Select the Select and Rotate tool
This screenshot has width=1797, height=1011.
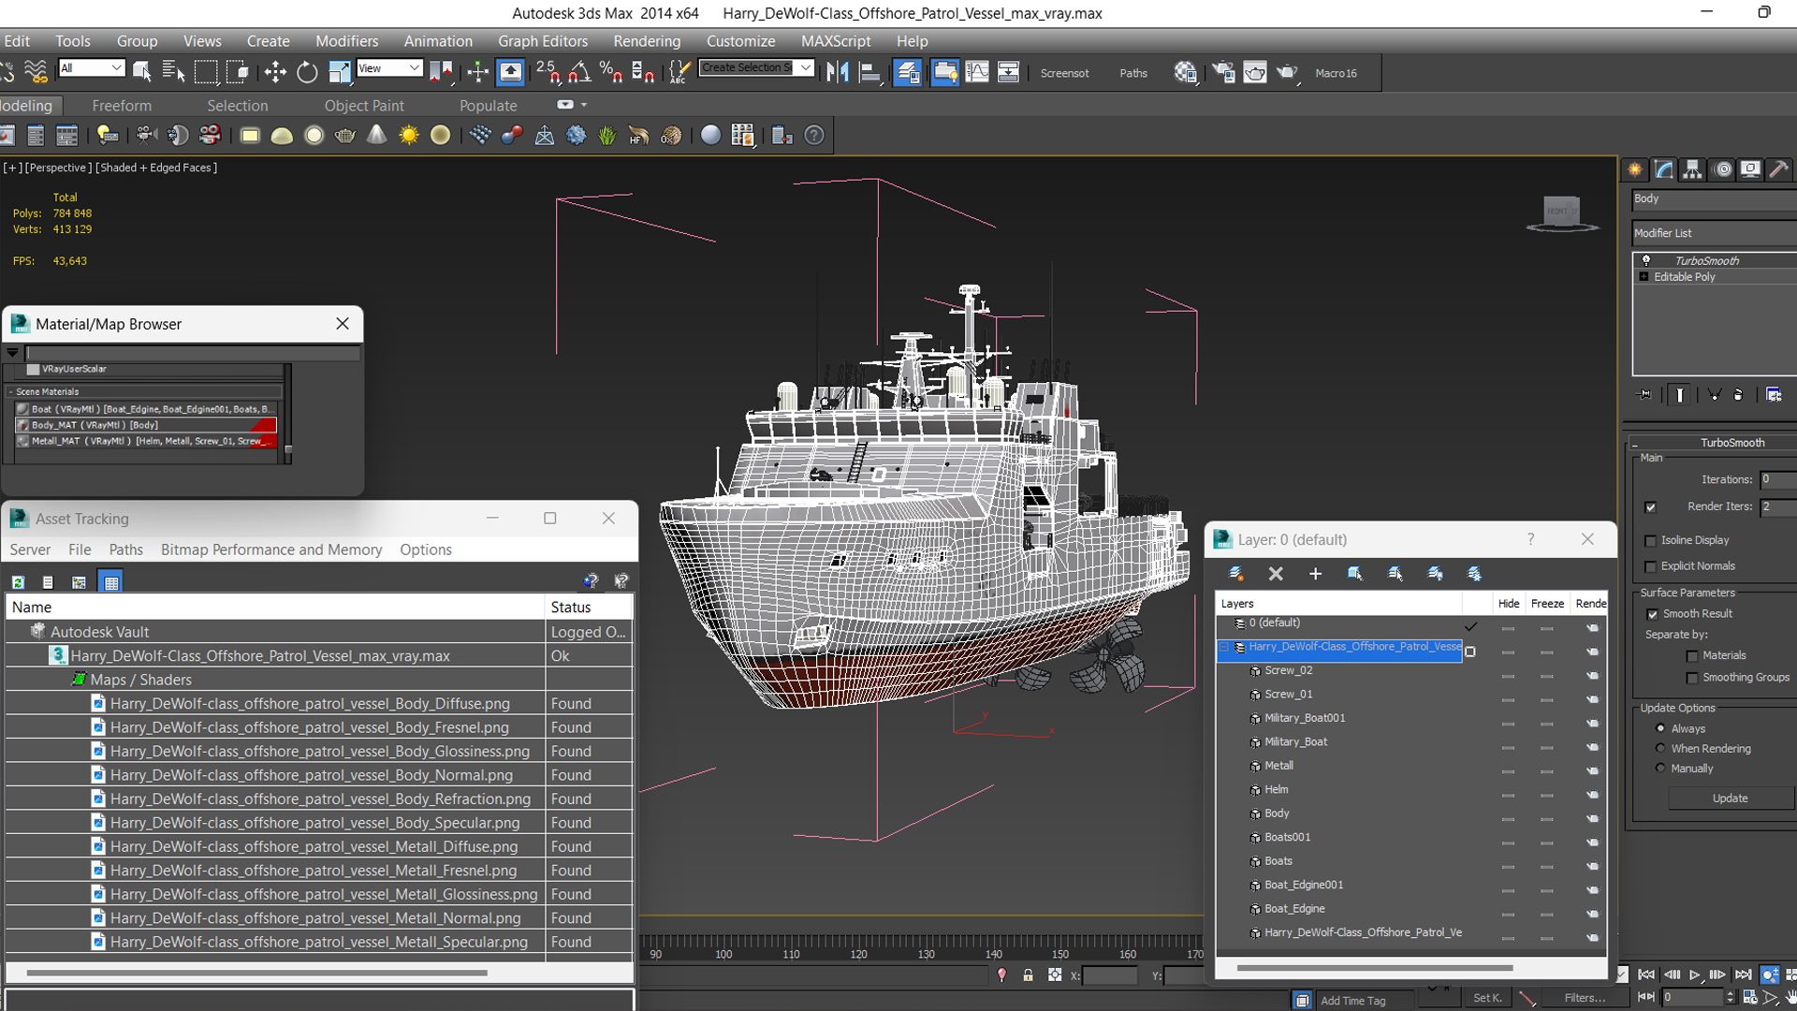point(307,72)
